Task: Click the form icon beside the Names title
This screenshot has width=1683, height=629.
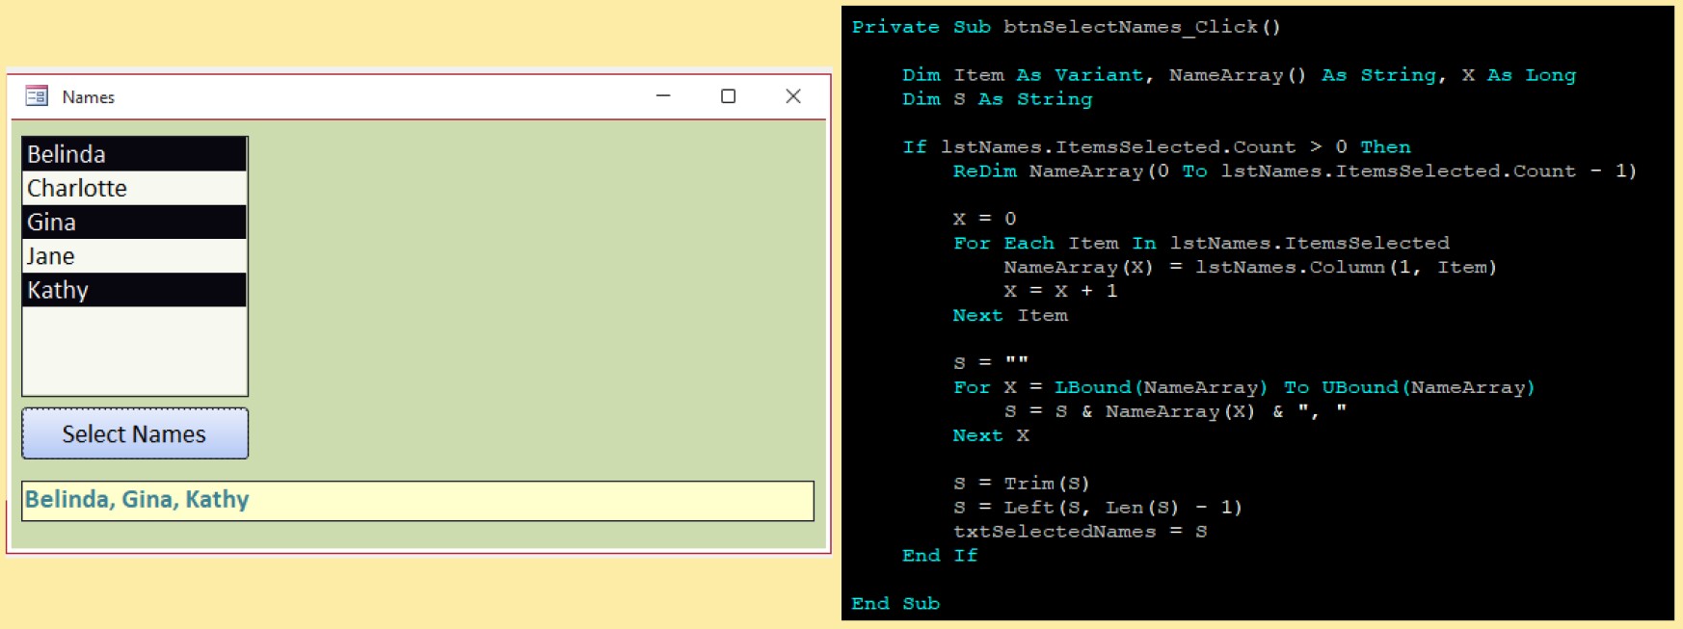Action: click(x=37, y=96)
